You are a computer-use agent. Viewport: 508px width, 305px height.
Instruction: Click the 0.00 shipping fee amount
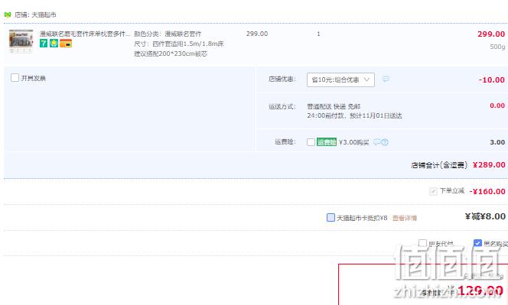[497, 105]
